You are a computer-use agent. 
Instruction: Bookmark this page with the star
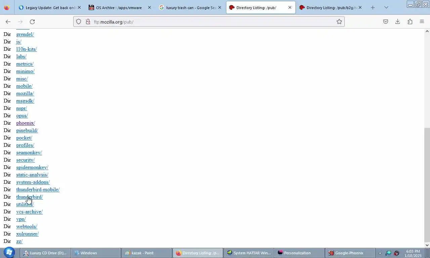(x=339, y=21)
